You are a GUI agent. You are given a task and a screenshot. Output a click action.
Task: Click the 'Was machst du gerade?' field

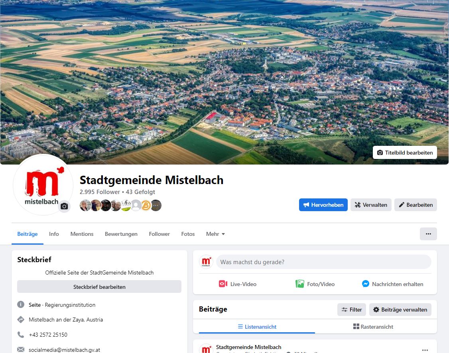[x=323, y=262]
